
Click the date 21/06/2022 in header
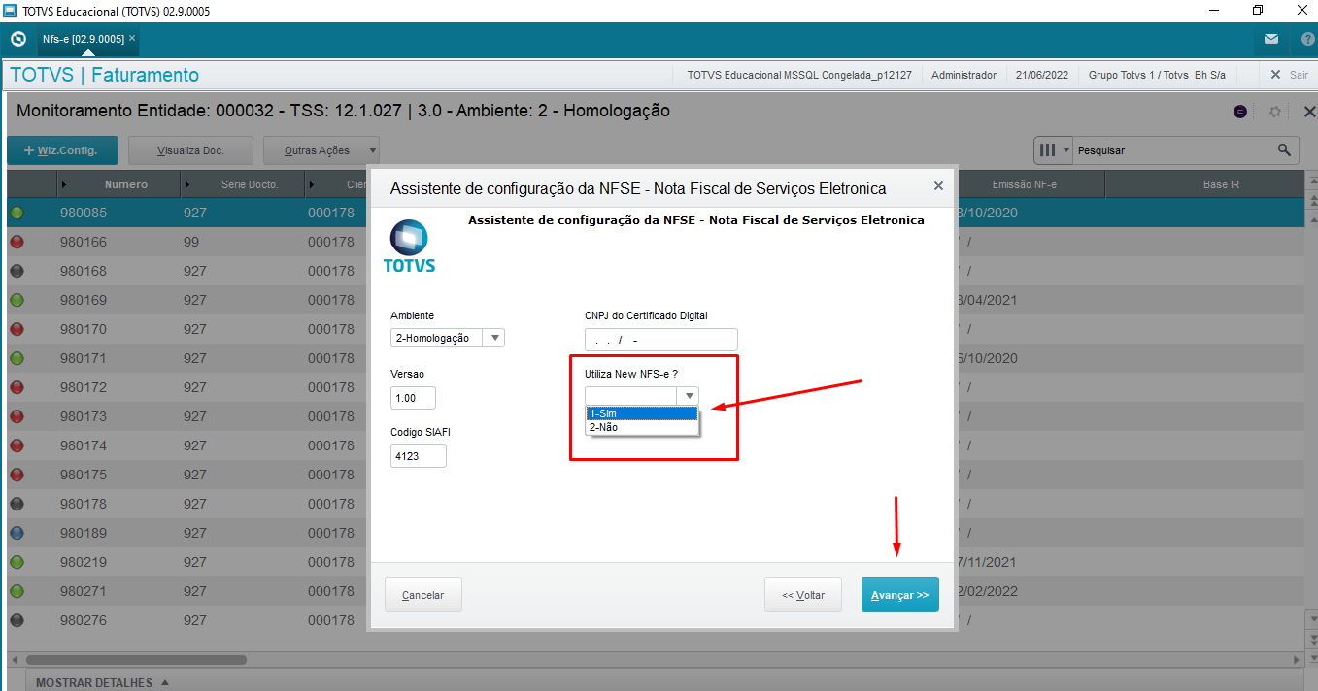[1042, 75]
